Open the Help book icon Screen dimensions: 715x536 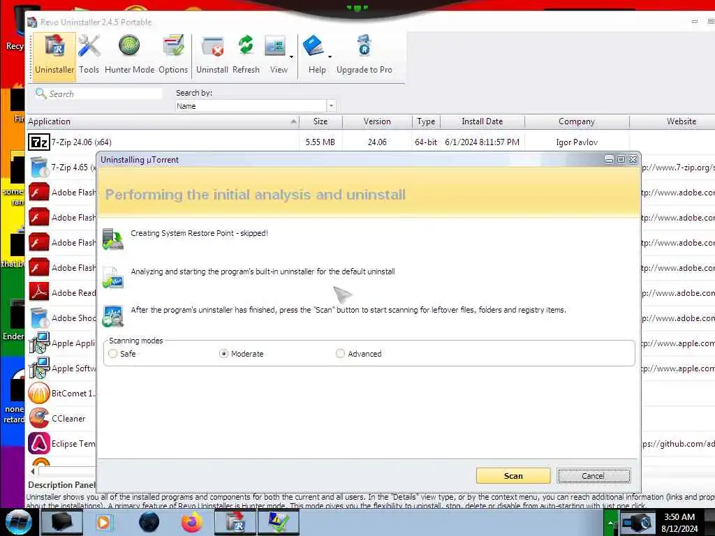point(314,47)
